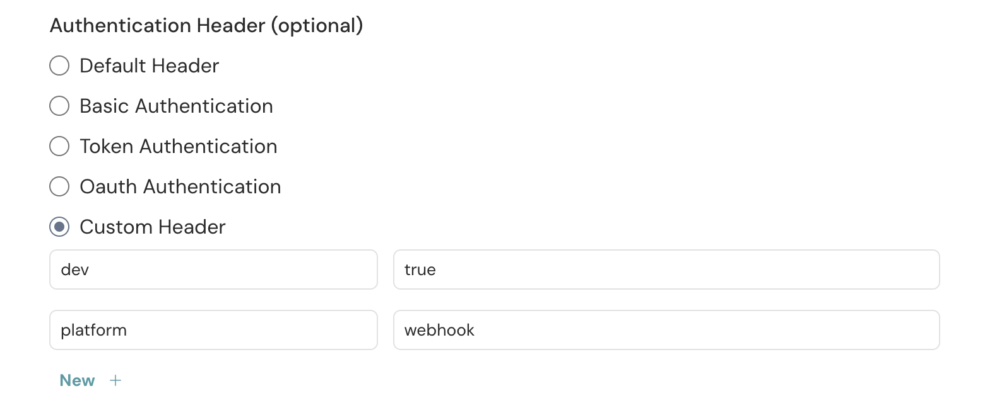This screenshot has height=408, width=997.
Task: Select the Default Header radio button
Action: [59, 65]
